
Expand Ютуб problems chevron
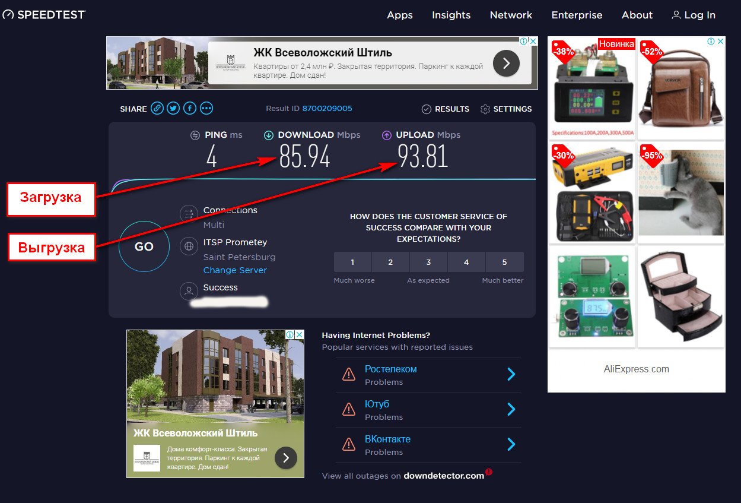coord(511,409)
